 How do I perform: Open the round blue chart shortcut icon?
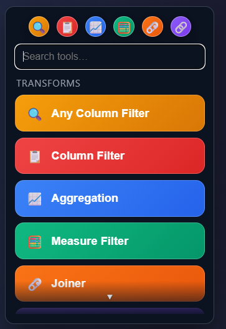point(96,27)
